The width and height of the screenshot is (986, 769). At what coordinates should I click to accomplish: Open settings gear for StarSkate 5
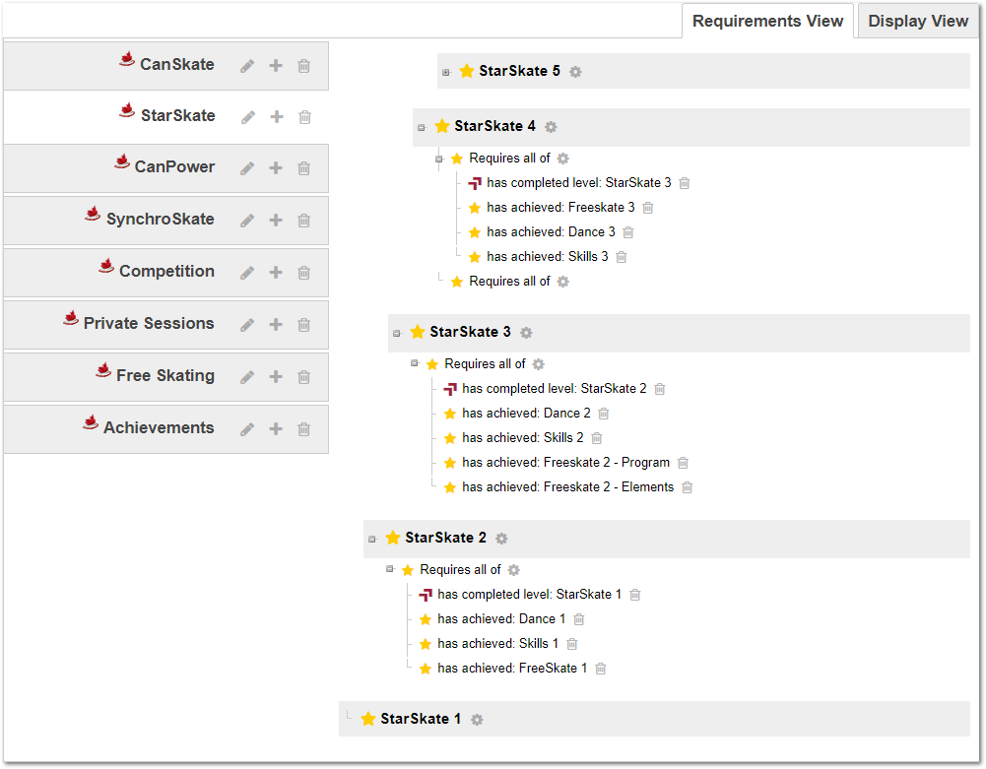[x=575, y=72]
